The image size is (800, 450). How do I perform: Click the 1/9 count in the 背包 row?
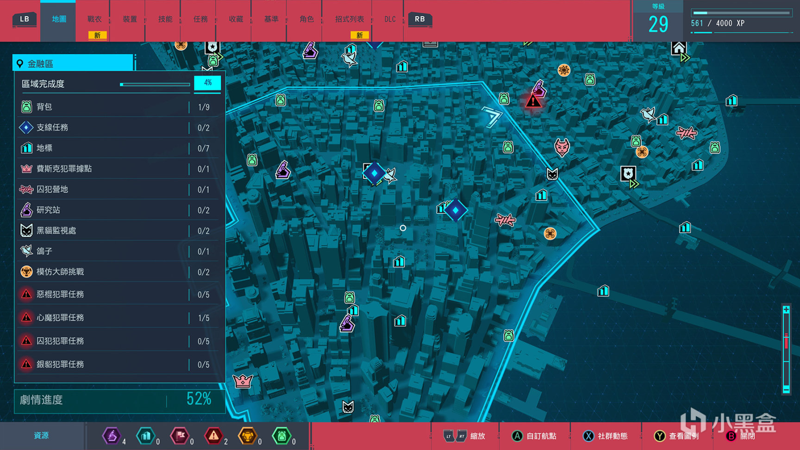pyautogui.click(x=204, y=107)
